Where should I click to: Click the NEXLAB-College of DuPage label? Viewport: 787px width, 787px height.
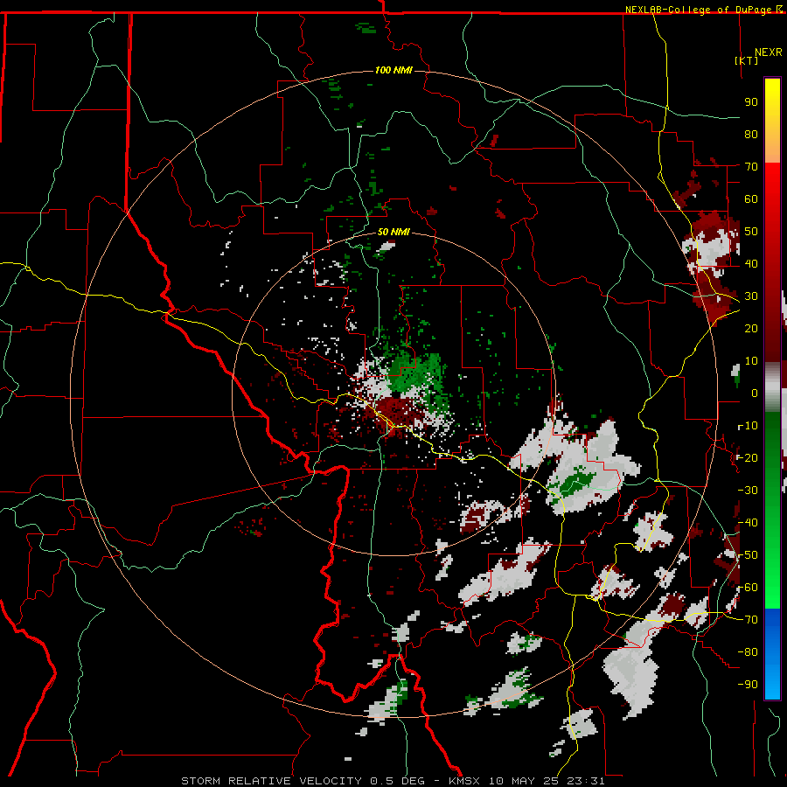pos(703,10)
